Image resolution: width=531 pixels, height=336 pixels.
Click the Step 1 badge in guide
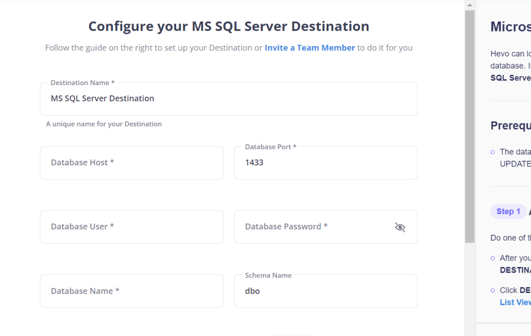tap(508, 212)
